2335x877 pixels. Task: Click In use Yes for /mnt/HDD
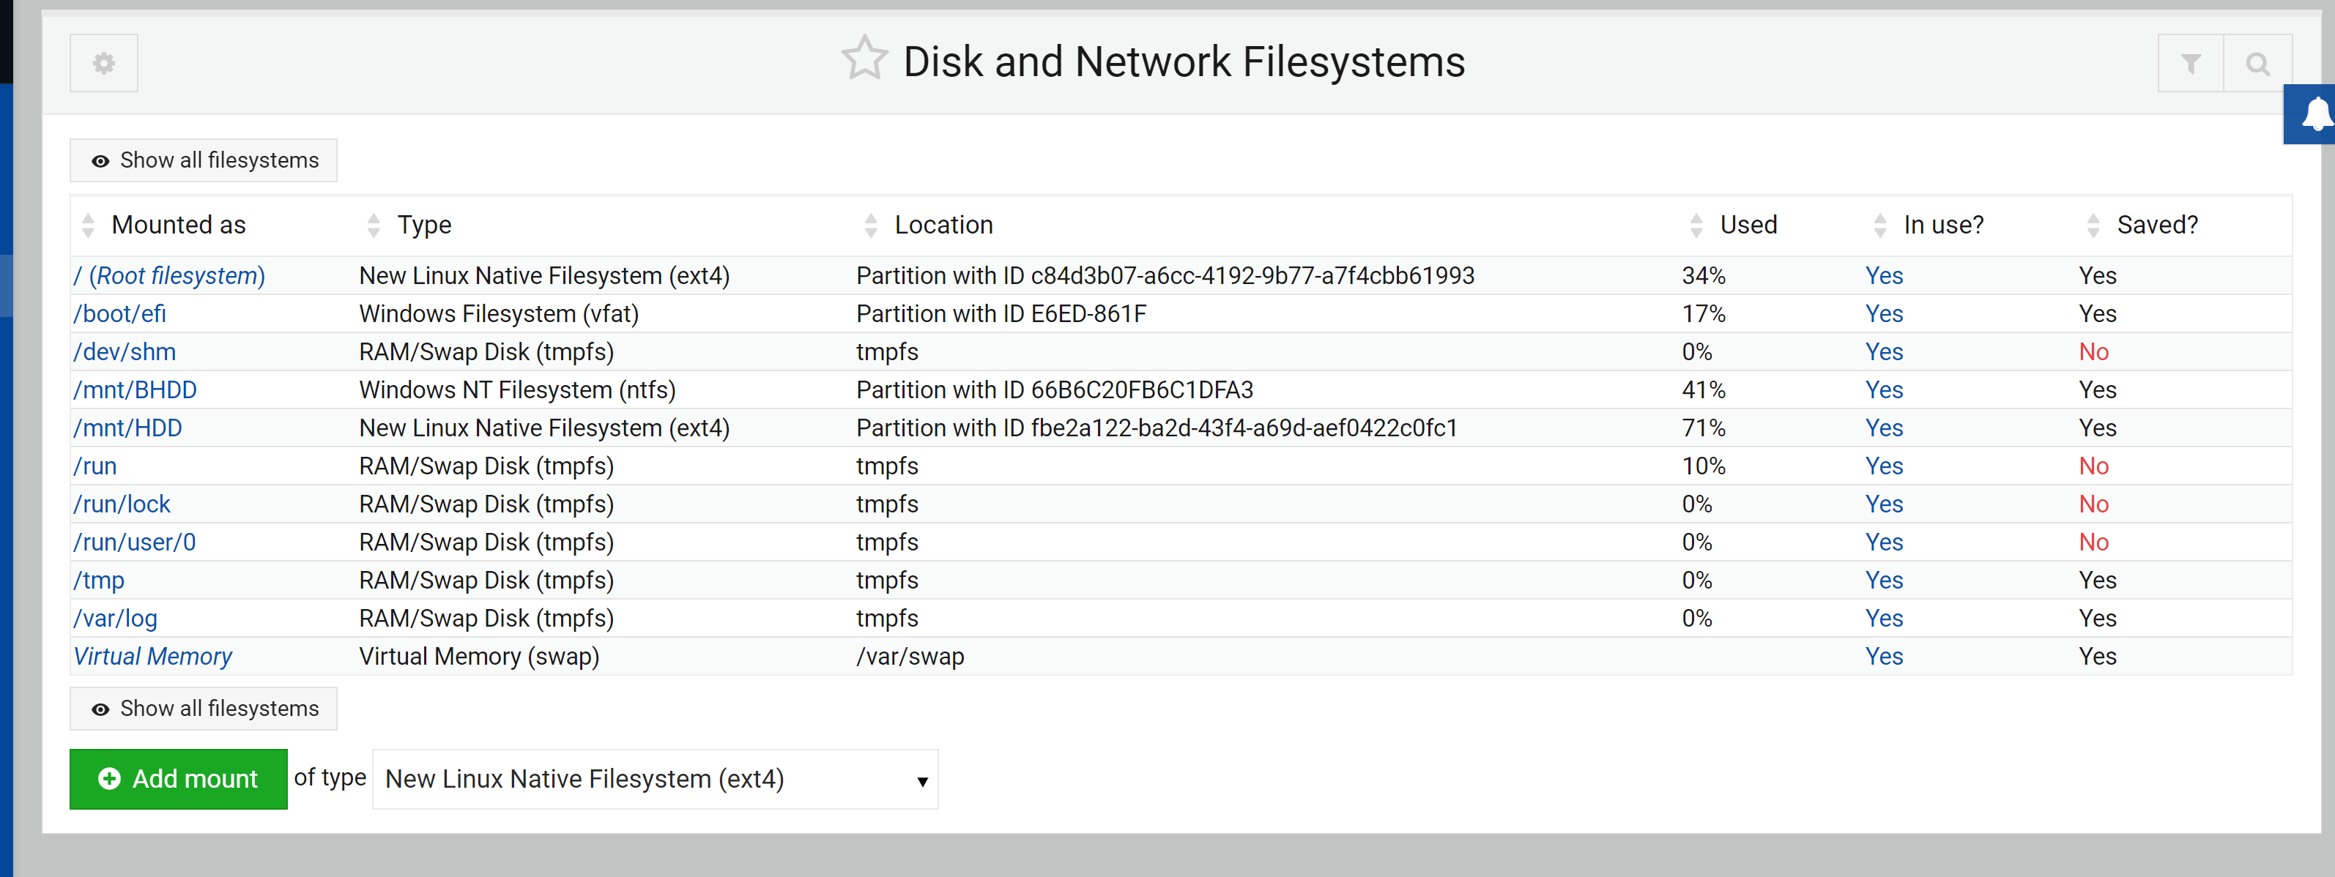point(1884,428)
